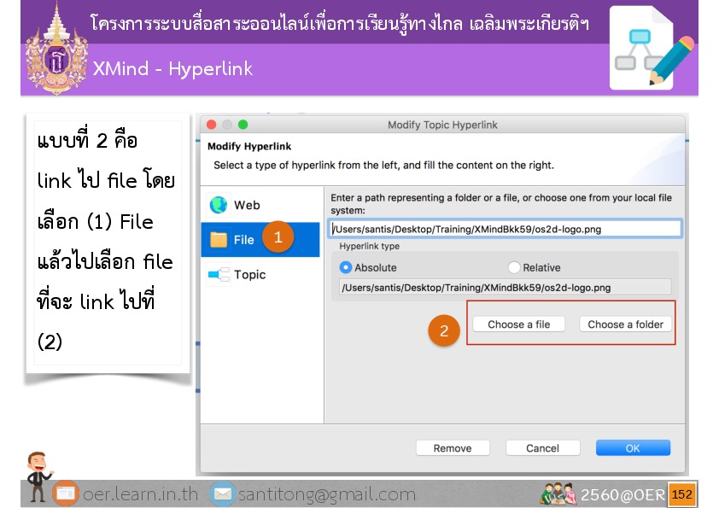Click the File folder icon

click(219, 240)
